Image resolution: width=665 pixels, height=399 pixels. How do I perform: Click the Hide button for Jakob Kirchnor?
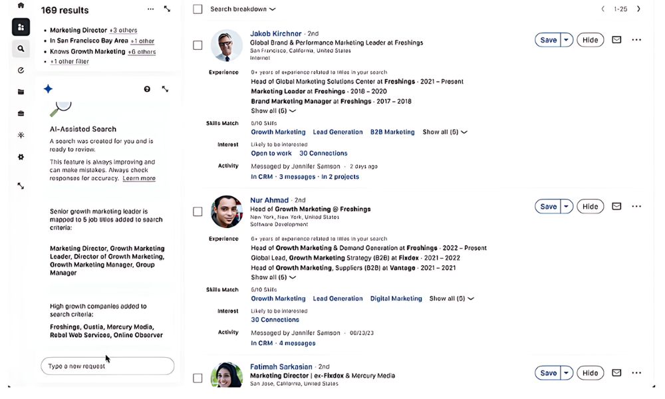[589, 39]
